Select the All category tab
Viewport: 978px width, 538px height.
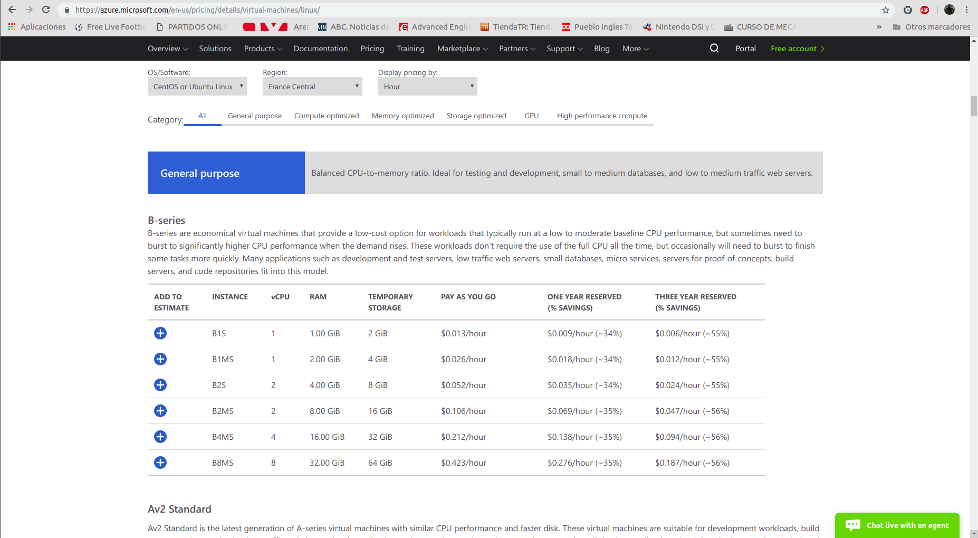(203, 116)
